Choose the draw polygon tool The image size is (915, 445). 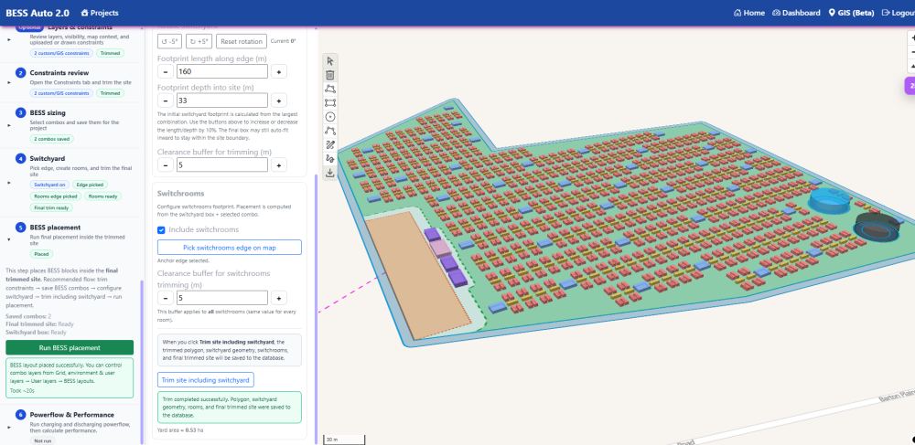pos(329,90)
